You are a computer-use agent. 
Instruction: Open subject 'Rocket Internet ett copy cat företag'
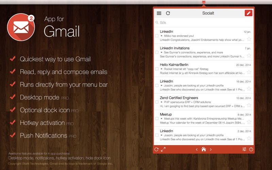pos(186,69)
